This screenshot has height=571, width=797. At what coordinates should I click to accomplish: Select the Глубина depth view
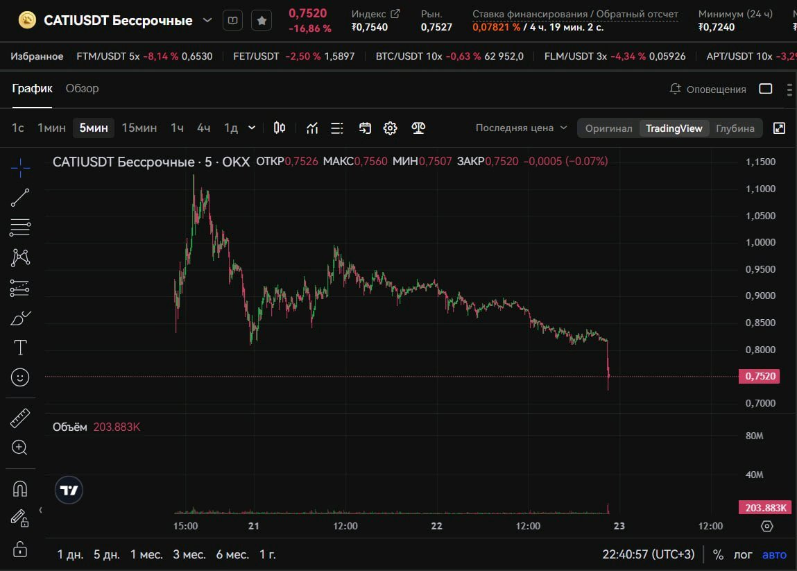(735, 128)
